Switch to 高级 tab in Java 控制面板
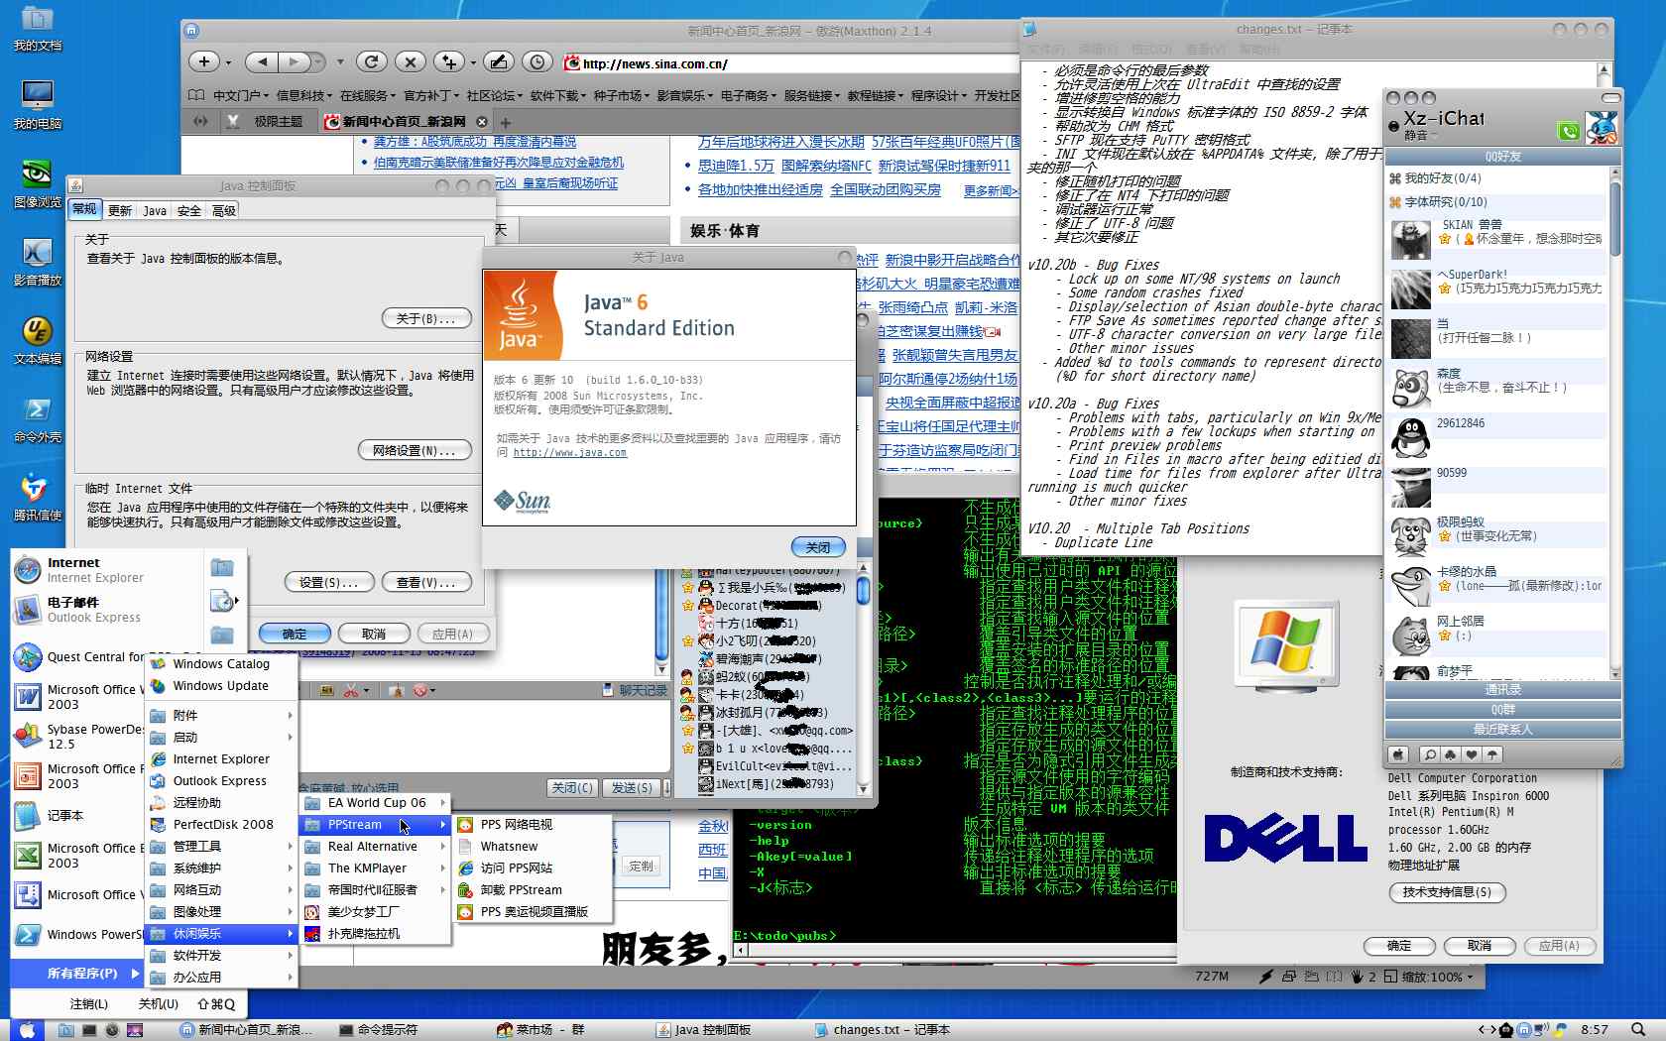The width and height of the screenshot is (1666, 1041). 224,210
